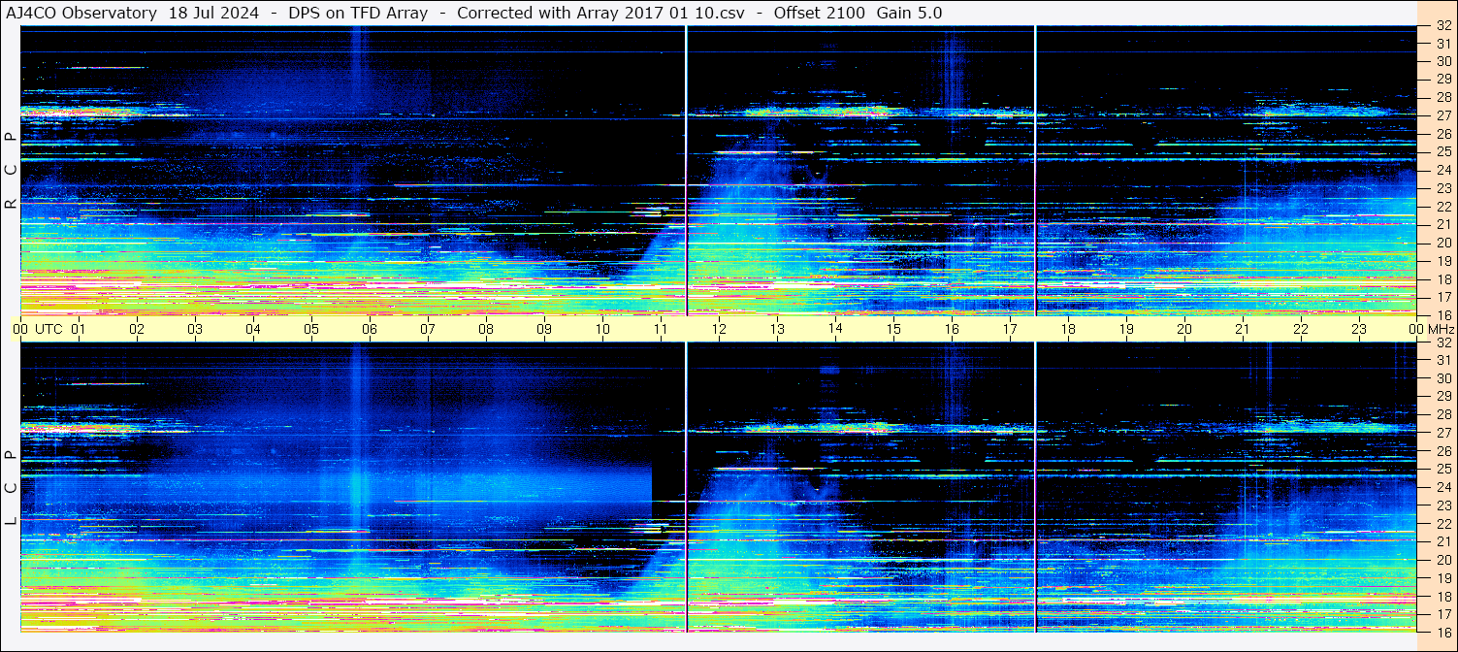Select the "Gain 5.0" value in header
This screenshot has height=652, width=1458.
click(909, 13)
